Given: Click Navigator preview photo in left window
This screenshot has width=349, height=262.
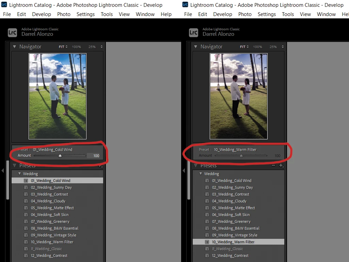Looking at the screenshot, I should point(58,96).
